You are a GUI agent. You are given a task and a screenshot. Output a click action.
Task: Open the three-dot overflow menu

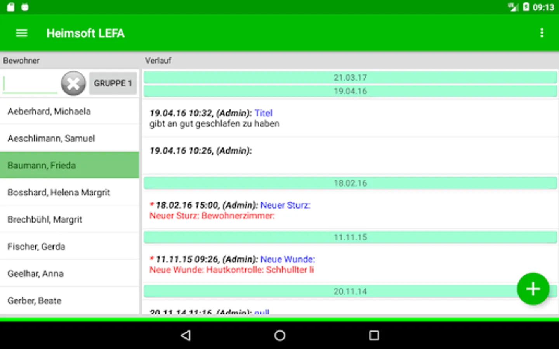(542, 33)
